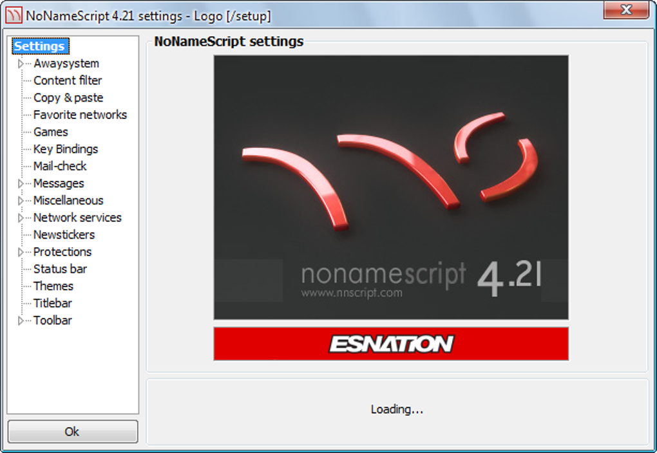Open Network services settings
The width and height of the screenshot is (657, 453).
77,217
